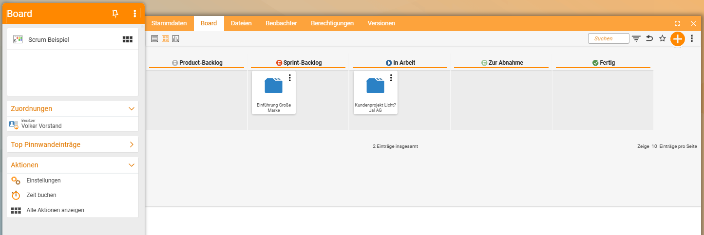Open the toolbar three-dot overflow menu
Viewport: 704px width, 235px height.
(x=692, y=38)
